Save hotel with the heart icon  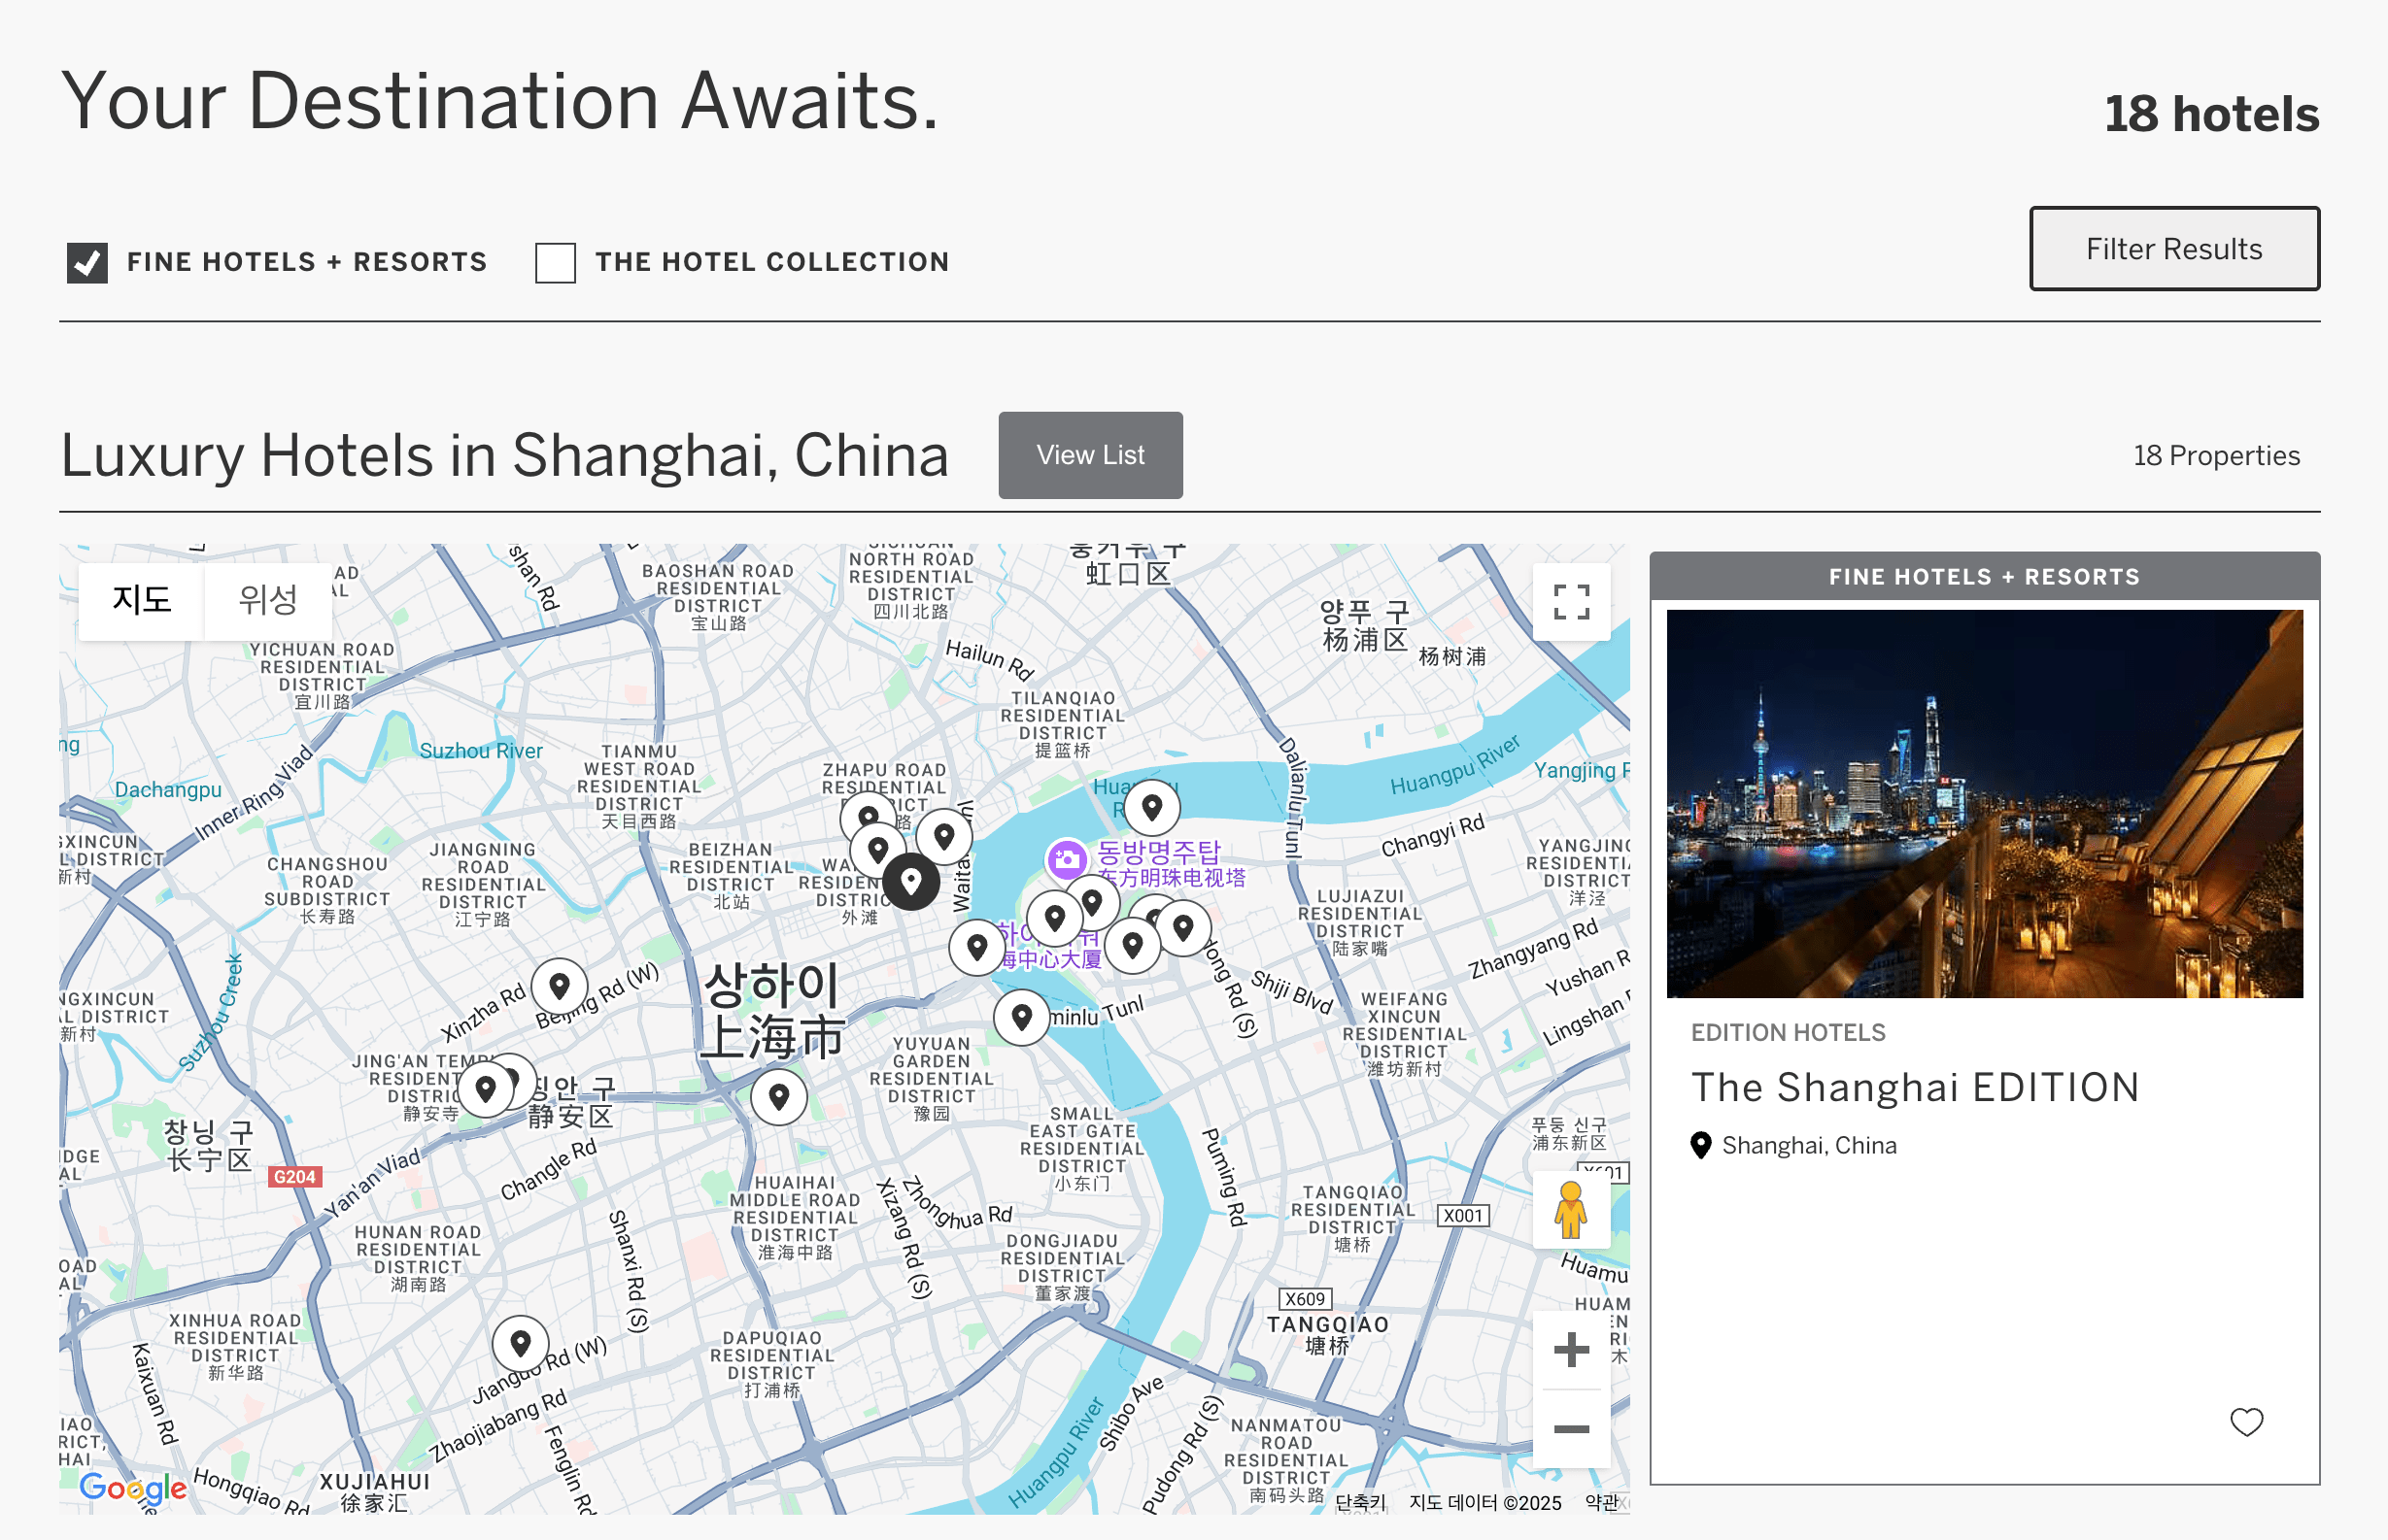click(2246, 1421)
